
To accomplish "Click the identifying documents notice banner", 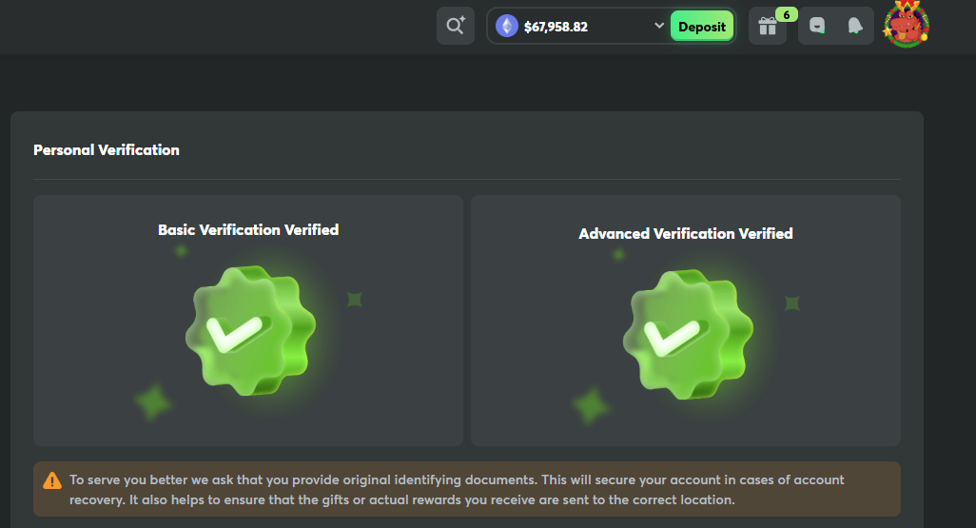I will click(467, 489).
